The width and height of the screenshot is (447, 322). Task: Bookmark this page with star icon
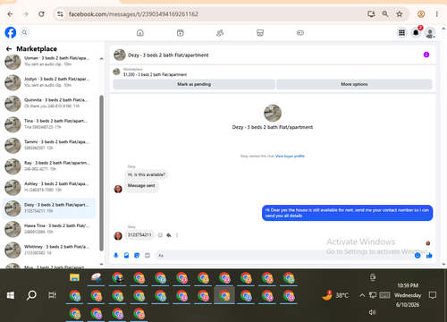[400, 14]
